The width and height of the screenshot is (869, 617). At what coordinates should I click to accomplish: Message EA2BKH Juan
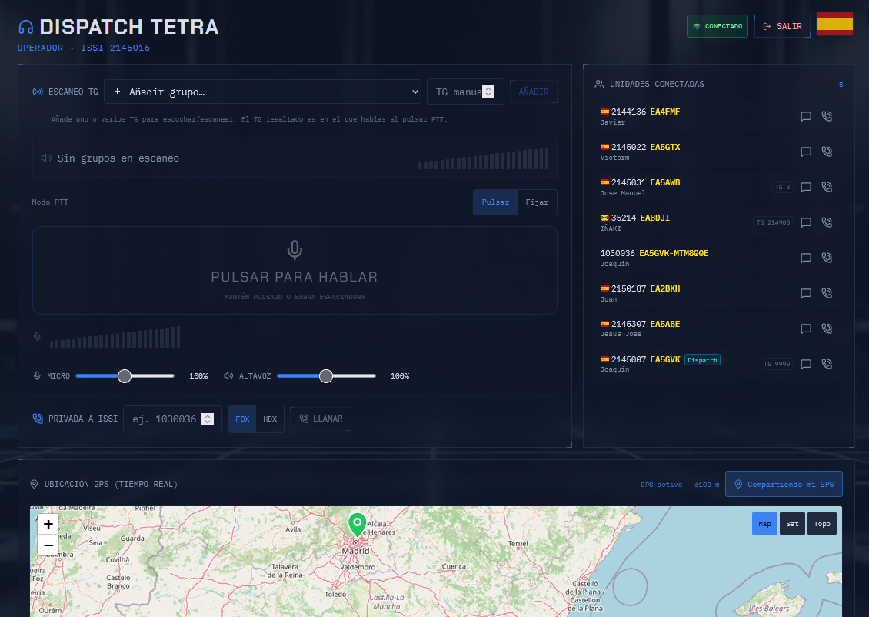click(806, 293)
